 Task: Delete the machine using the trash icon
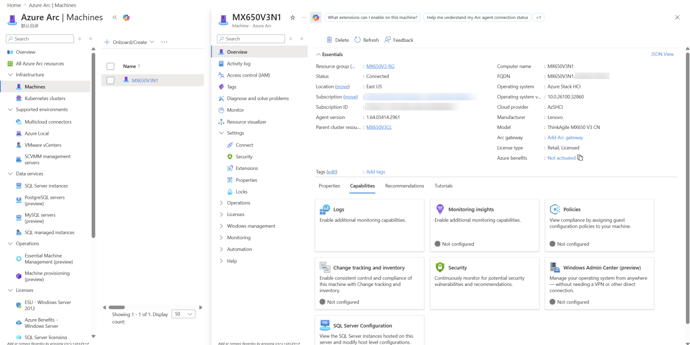(x=338, y=40)
